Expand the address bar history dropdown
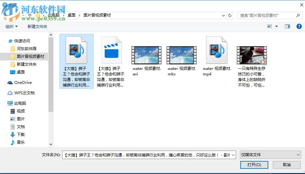Screen dimensions: 305x174 pyautogui.click(x=223, y=15)
